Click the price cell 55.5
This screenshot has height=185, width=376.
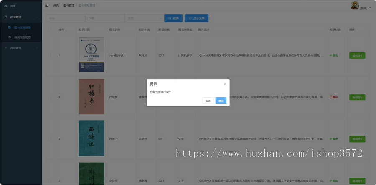tap(161, 55)
